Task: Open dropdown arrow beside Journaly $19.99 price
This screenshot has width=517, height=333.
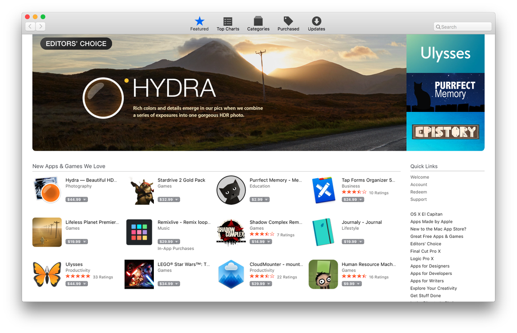Action: 361,242
